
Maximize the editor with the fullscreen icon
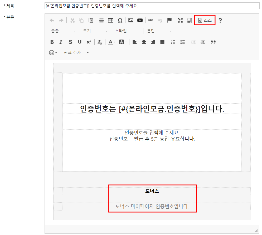tap(180, 20)
